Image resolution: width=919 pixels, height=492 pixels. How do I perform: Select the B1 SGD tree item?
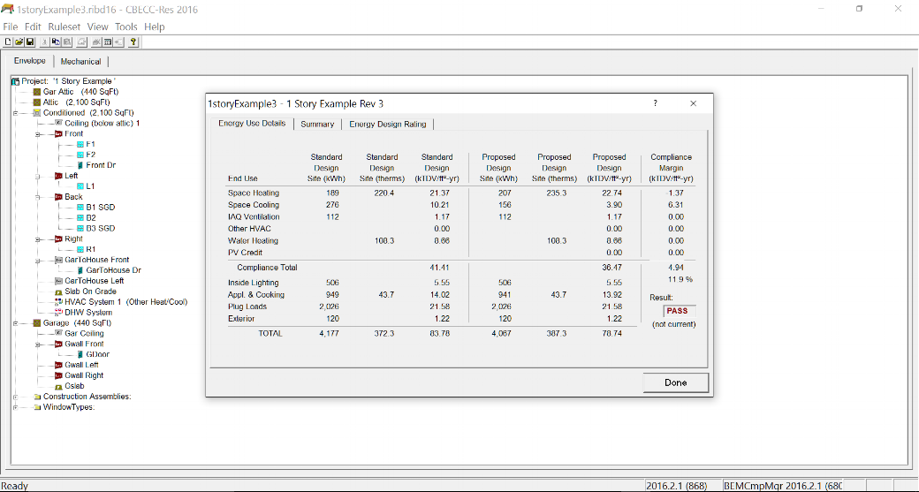tap(100, 208)
